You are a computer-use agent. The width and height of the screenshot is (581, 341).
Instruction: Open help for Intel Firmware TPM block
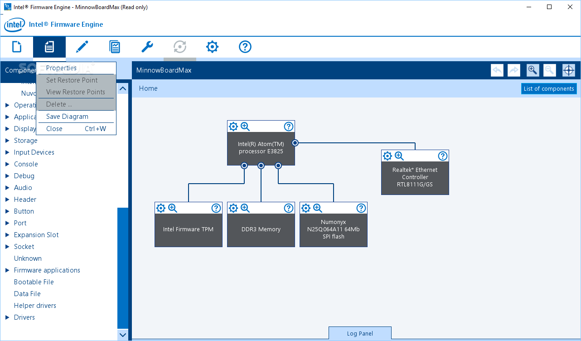click(x=216, y=208)
